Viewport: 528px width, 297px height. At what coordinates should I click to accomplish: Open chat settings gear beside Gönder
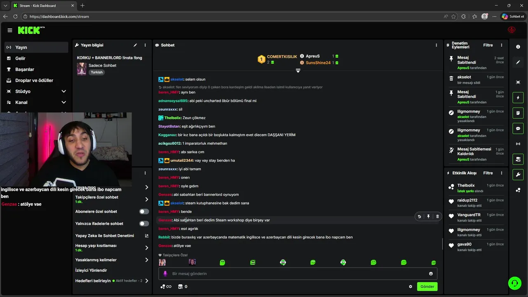(410, 287)
